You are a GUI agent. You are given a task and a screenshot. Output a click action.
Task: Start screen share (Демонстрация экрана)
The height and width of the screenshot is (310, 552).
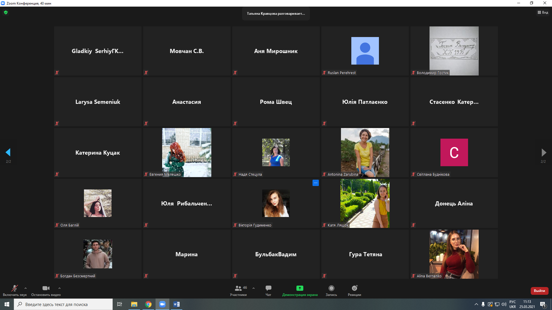300,288
